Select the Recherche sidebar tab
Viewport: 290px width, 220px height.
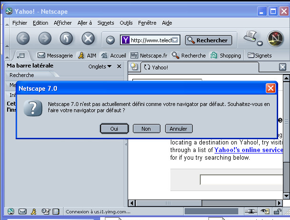click(22, 75)
